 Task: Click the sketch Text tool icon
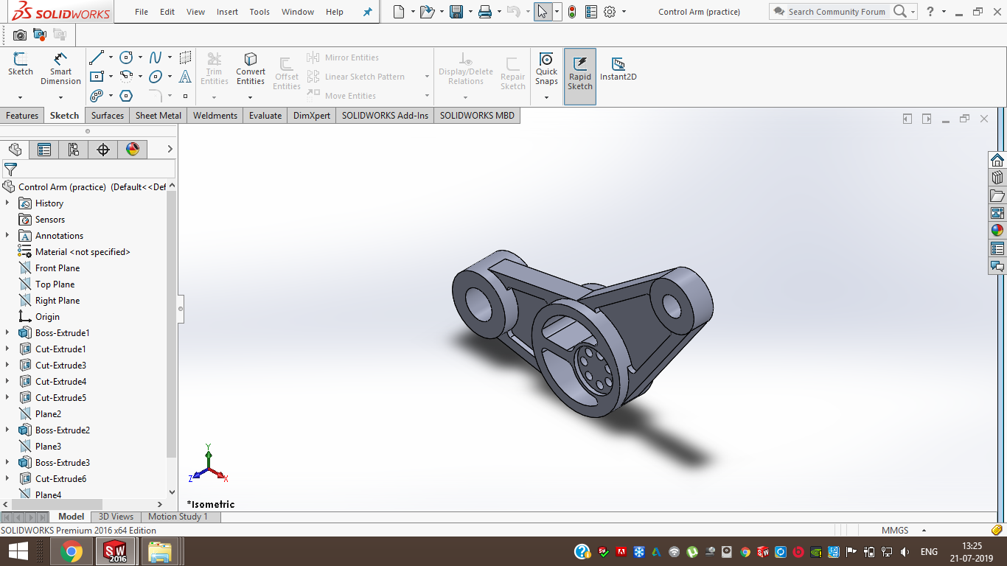pyautogui.click(x=185, y=77)
